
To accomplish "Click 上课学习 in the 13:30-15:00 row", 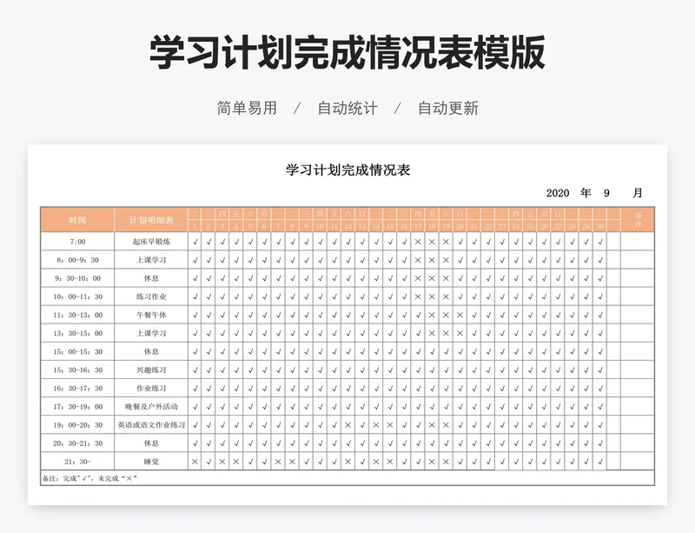I will point(151,333).
